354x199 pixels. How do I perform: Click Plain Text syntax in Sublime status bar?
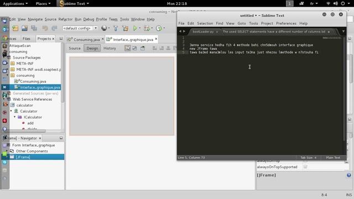pyautogui.click(x=333, y=158)
